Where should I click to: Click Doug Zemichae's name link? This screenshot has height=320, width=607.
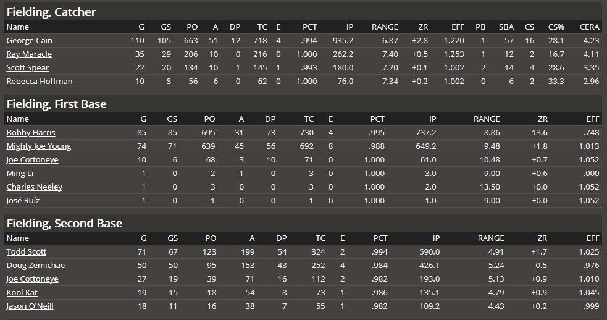click(35, 266)
